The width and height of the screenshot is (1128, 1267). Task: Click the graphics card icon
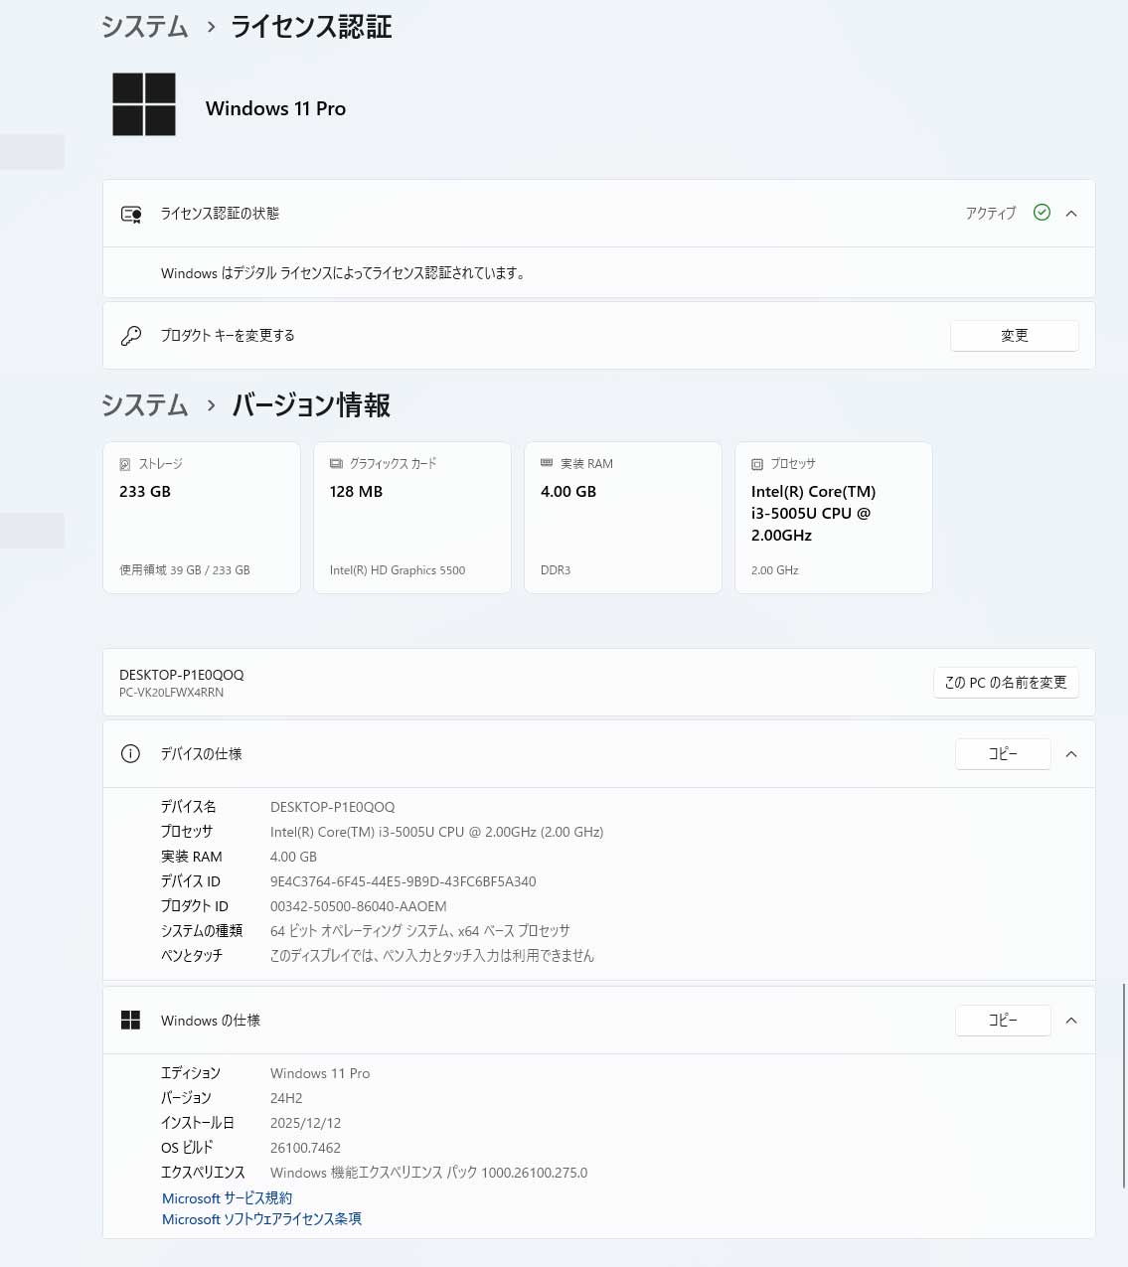pyautogui.click(x=336, y=464)
